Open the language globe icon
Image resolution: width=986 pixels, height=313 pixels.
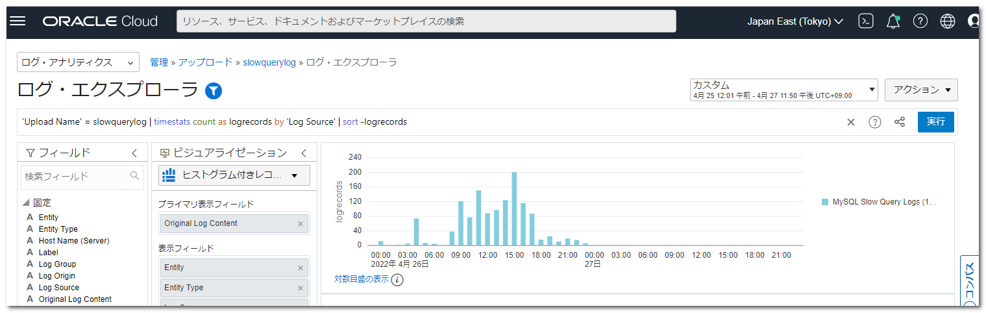click(x=948, y=21)
